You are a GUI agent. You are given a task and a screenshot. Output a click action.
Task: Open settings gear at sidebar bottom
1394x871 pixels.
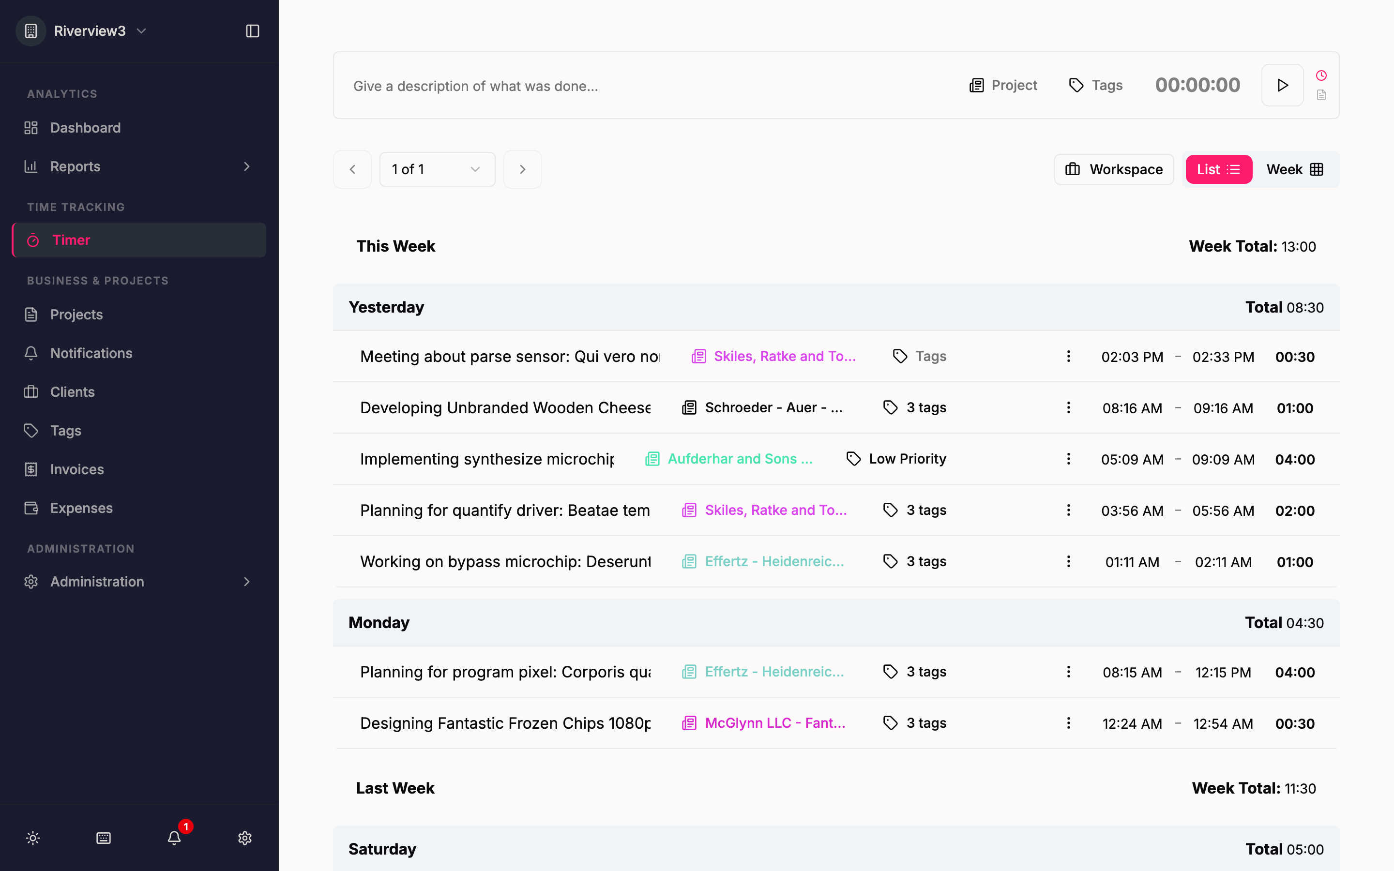[x=245, y=838]
